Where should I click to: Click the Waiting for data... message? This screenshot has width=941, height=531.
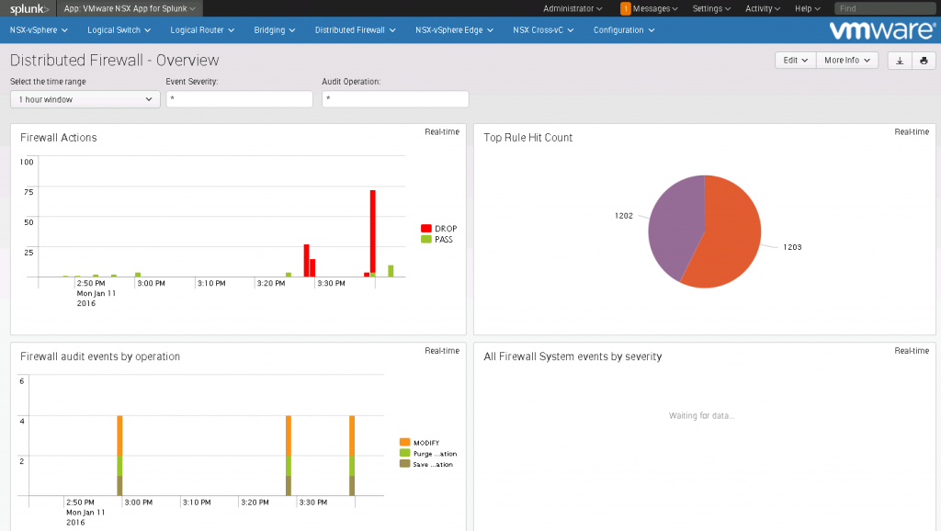(x=701, y=416)
